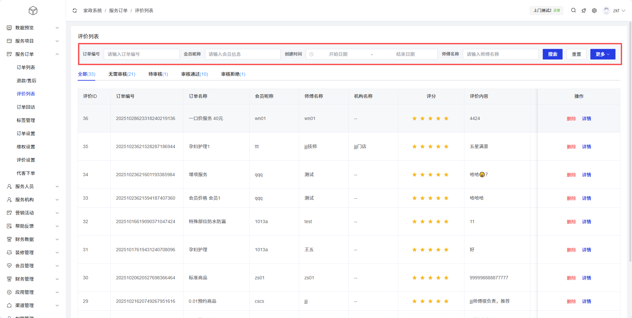Open 详情 for review 34
This screenshot has height=318, width=632.
pos(586,175)
